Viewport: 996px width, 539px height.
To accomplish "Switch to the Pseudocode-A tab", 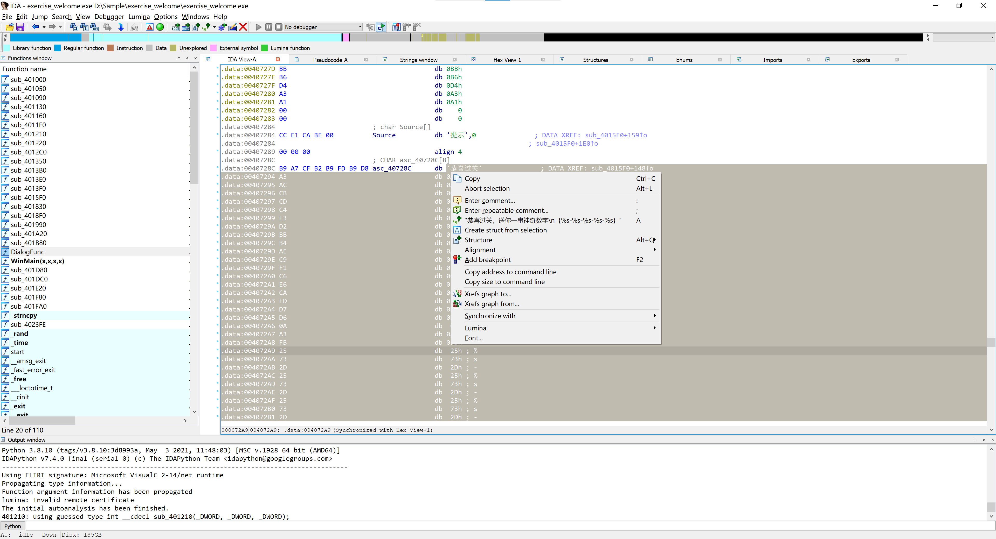I will pos(330,60).
